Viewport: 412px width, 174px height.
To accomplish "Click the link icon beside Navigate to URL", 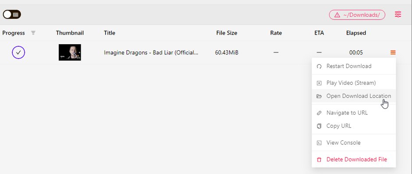I will [319, 113].
